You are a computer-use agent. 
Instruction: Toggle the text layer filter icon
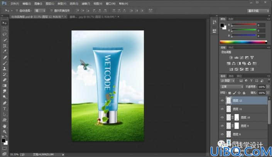251,81
